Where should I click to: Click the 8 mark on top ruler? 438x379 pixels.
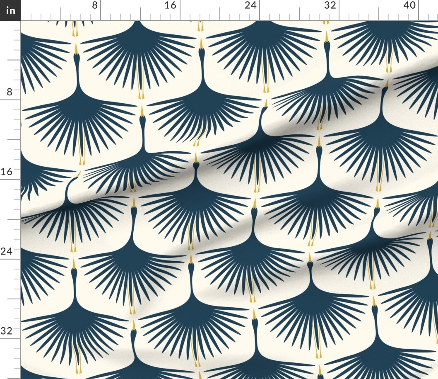[95, 5]
